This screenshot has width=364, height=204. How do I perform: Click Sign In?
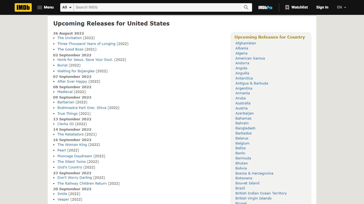(x=322, y=7)
